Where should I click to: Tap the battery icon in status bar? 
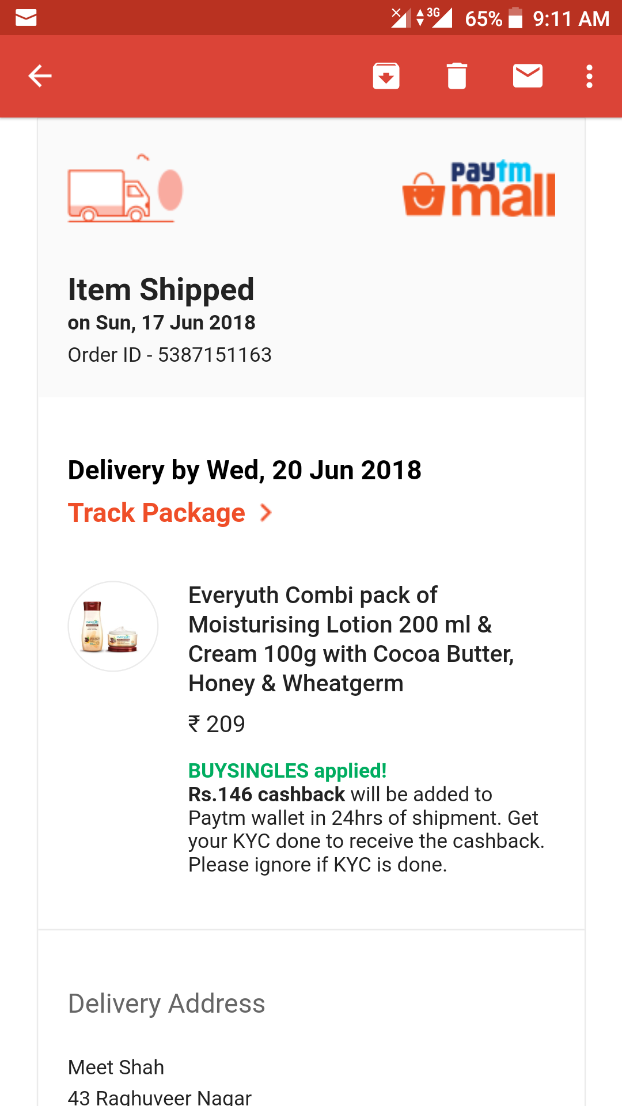point(515,18)
